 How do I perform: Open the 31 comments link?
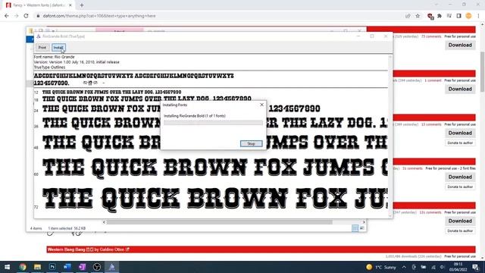[x=412, y=168]
